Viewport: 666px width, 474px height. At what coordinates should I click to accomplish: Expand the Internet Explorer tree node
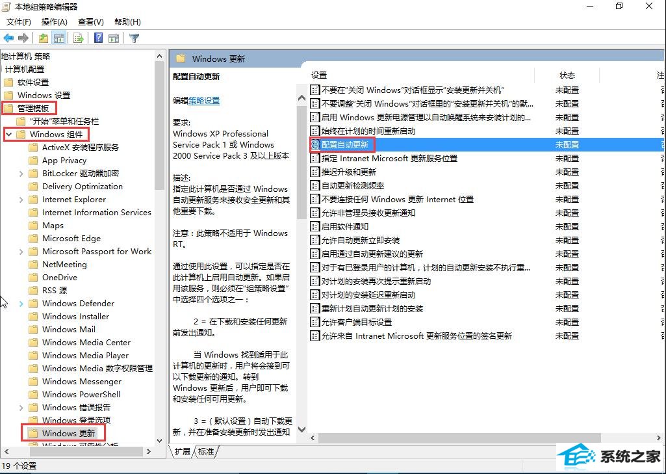click(x=21, y=200)
